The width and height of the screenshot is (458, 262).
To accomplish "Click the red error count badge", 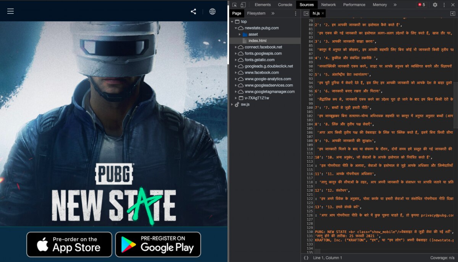I will [422, 5].
